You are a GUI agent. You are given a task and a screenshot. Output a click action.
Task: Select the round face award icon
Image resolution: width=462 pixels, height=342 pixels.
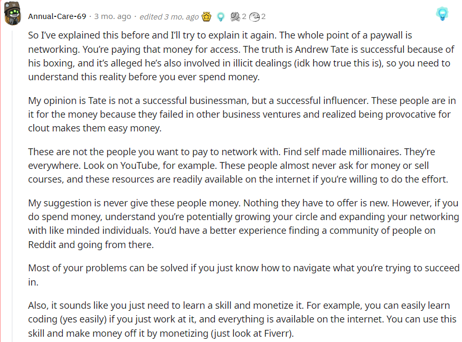254,17
